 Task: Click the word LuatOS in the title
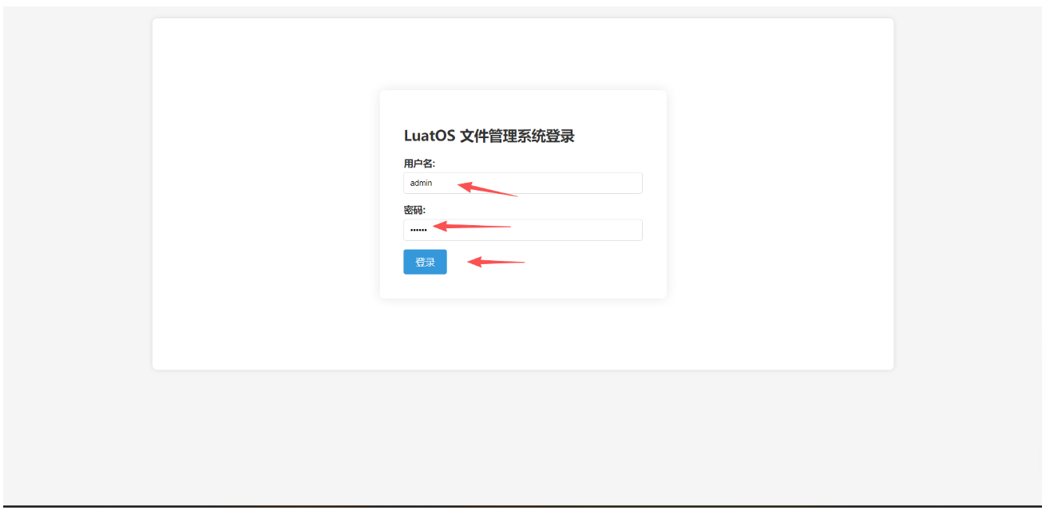(x=430, y=136)
